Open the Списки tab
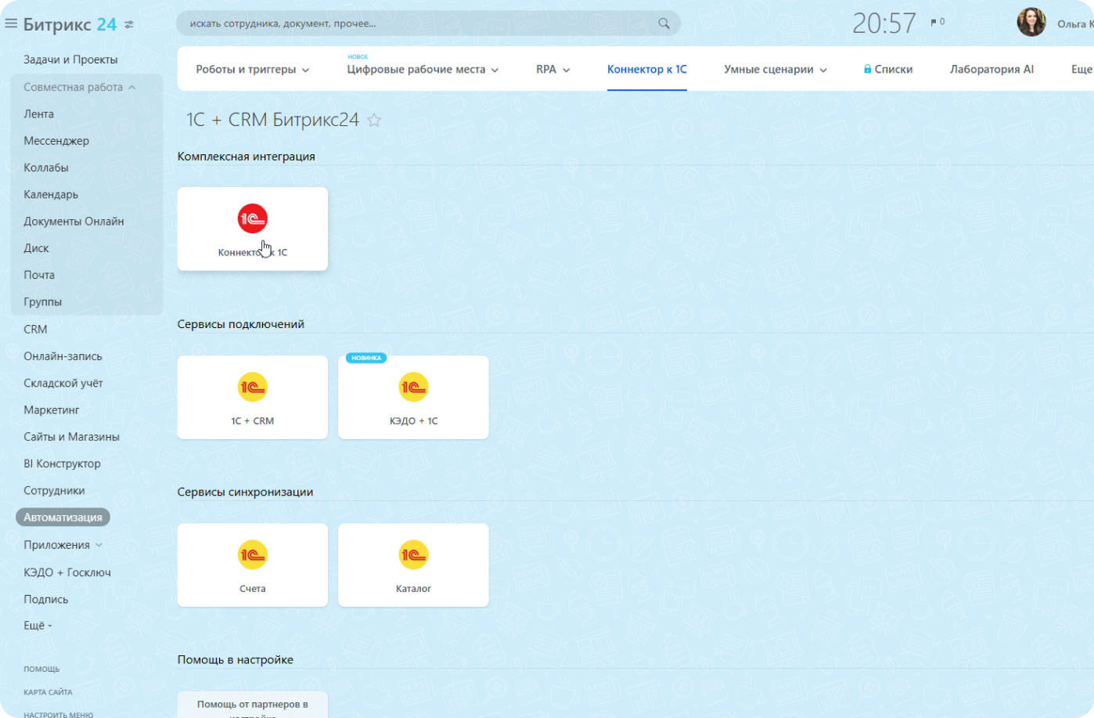This screenshot has height=718, width=1094. pos(888,69)
